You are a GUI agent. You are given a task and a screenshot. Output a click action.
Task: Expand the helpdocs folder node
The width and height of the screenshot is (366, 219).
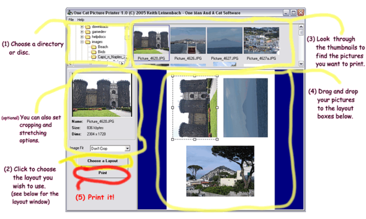pos(82,37)
